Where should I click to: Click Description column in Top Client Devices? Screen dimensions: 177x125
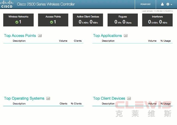108,104
